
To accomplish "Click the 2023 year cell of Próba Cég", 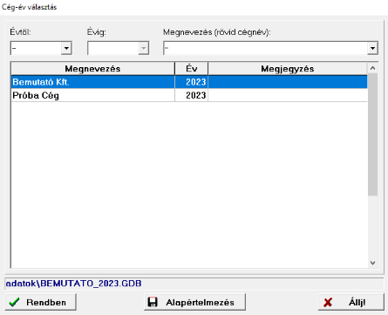I will tap(192, 95).
